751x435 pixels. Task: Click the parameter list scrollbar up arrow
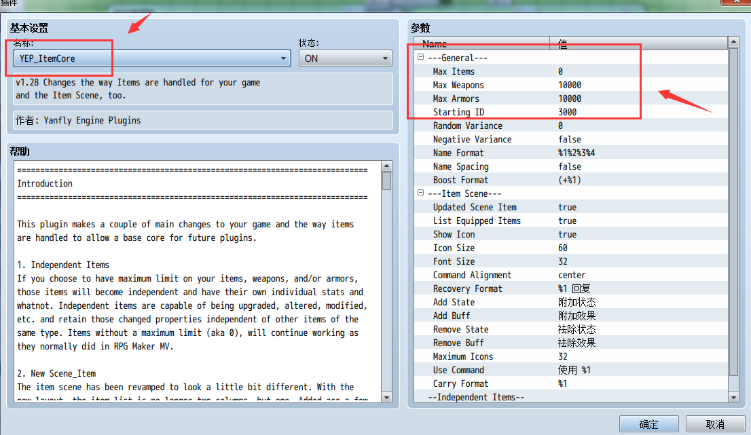coord(733,41)
